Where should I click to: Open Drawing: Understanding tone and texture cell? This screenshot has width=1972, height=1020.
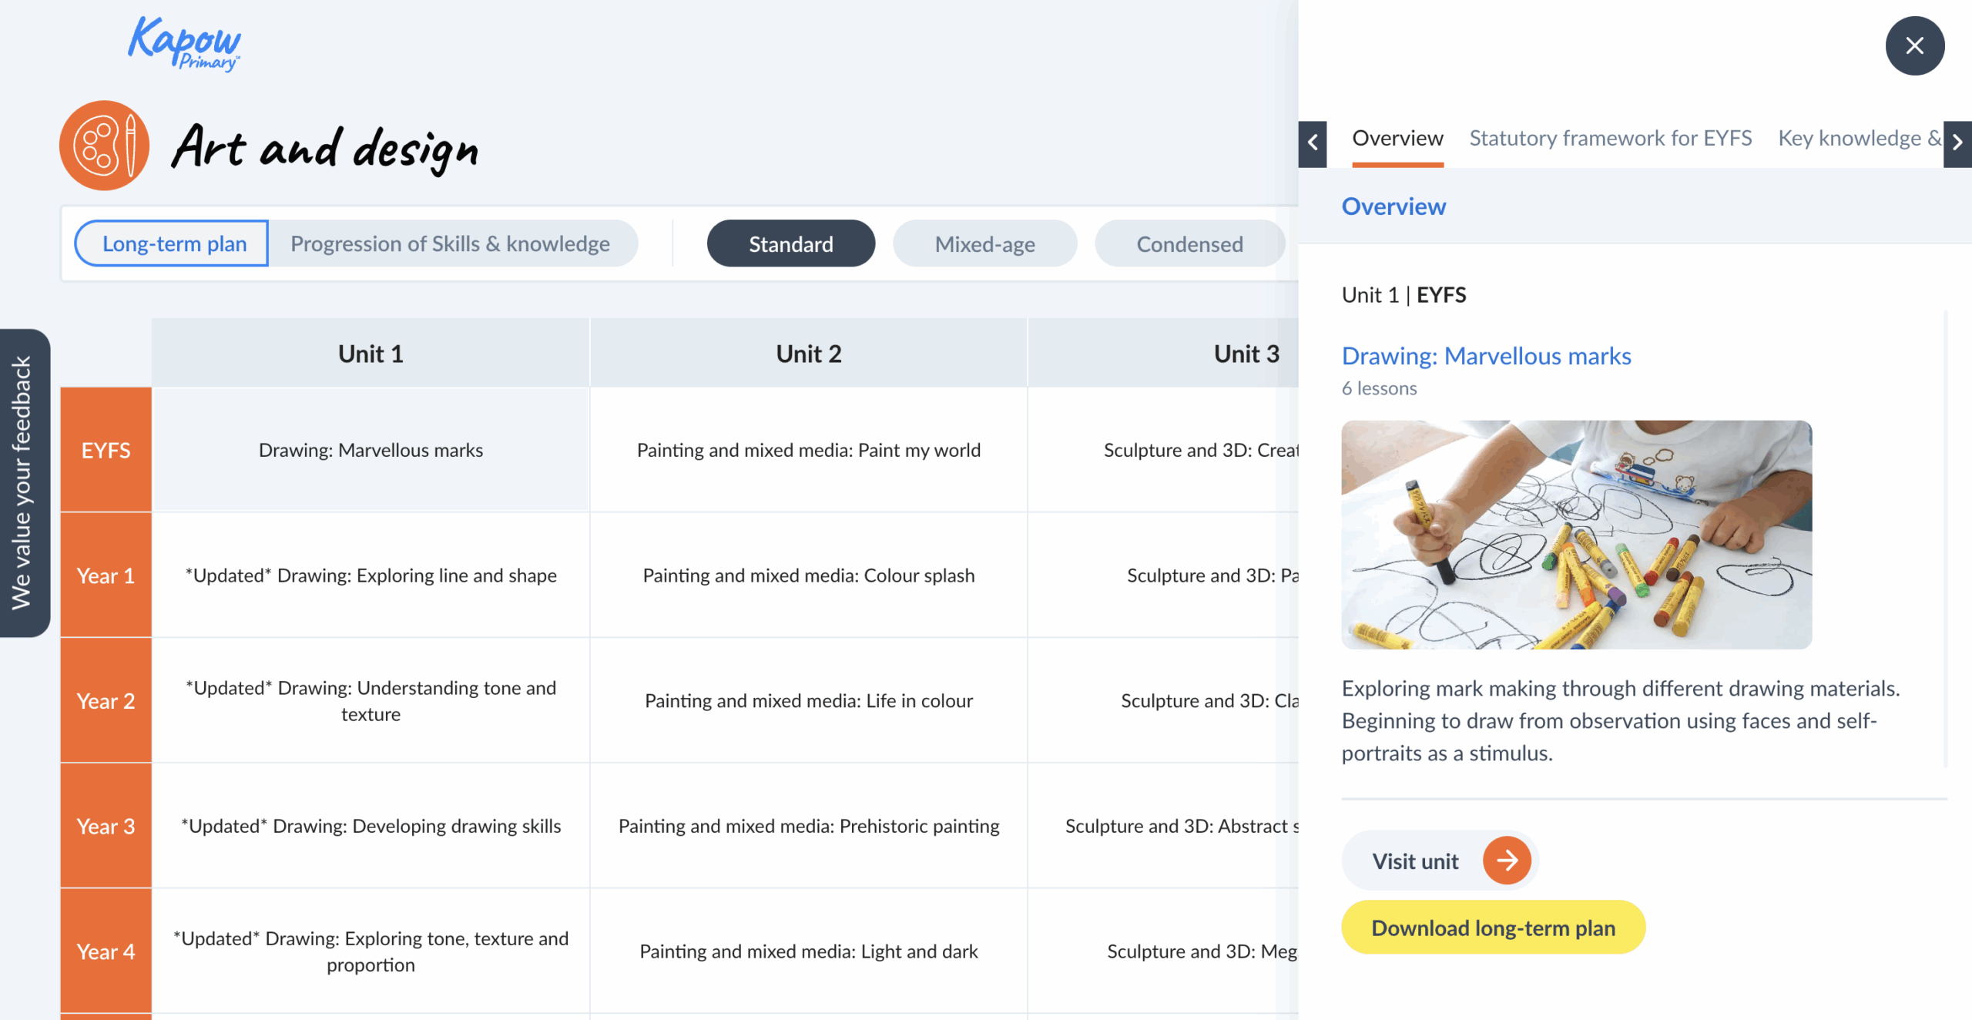[x=371, y=701]
